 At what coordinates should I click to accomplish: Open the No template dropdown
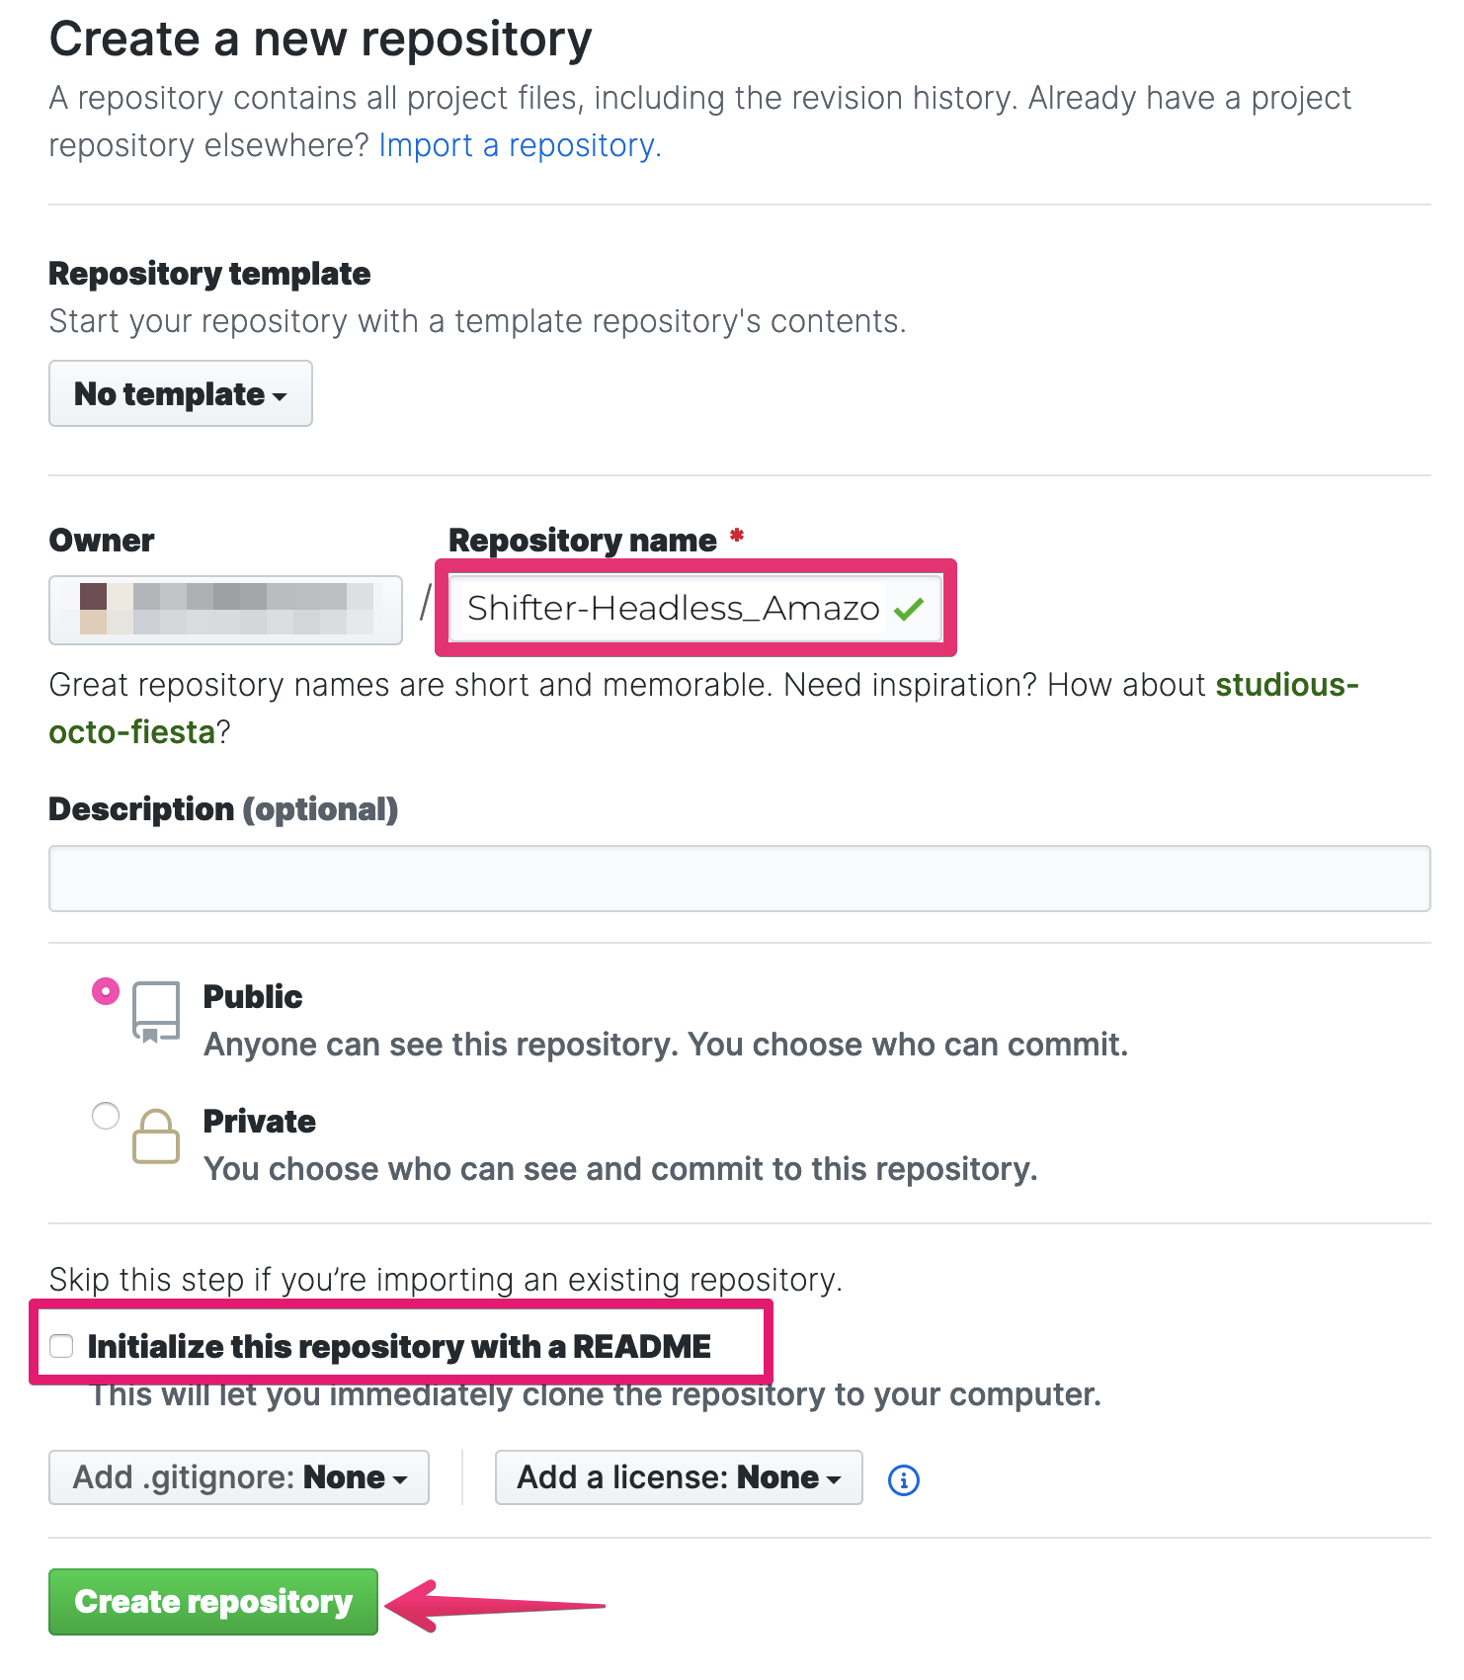click(181, 393)
